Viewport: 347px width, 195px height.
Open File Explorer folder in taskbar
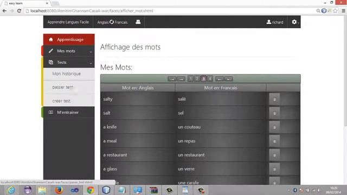click(x=42, y=190)
